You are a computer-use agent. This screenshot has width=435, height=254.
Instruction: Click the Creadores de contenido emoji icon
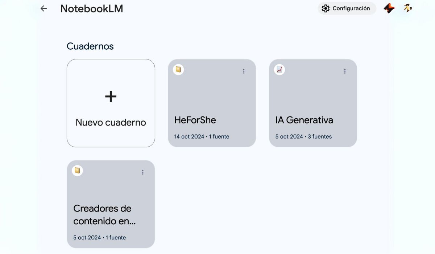[x=77, y=170]
